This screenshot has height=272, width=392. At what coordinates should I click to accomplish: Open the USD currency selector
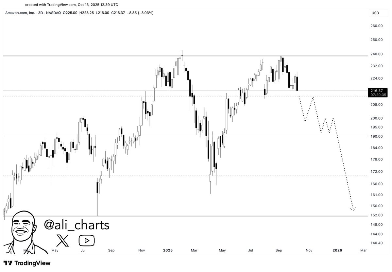coord(375,13)
